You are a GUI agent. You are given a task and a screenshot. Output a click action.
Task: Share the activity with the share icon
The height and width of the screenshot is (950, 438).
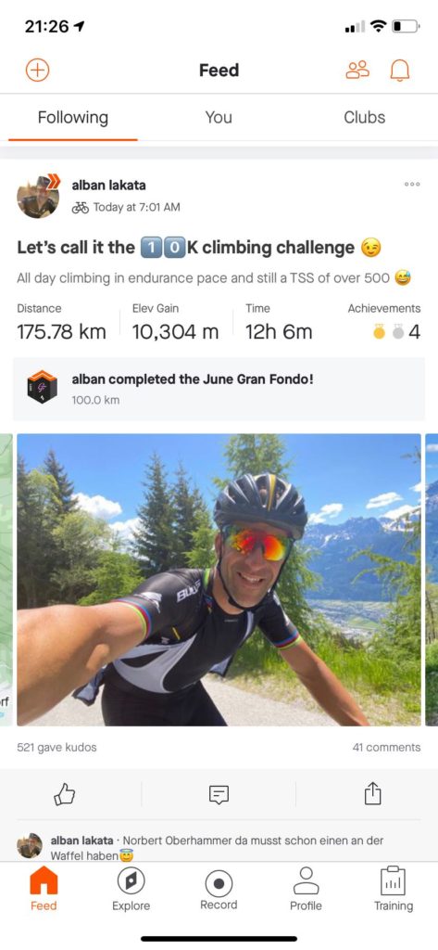point(372,793)
